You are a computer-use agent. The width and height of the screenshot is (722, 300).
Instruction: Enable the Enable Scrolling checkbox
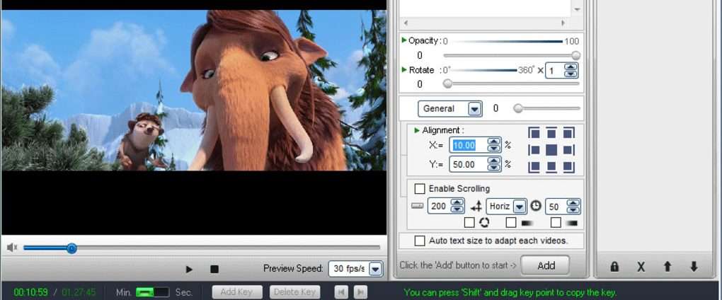click(x=420, y=189)
